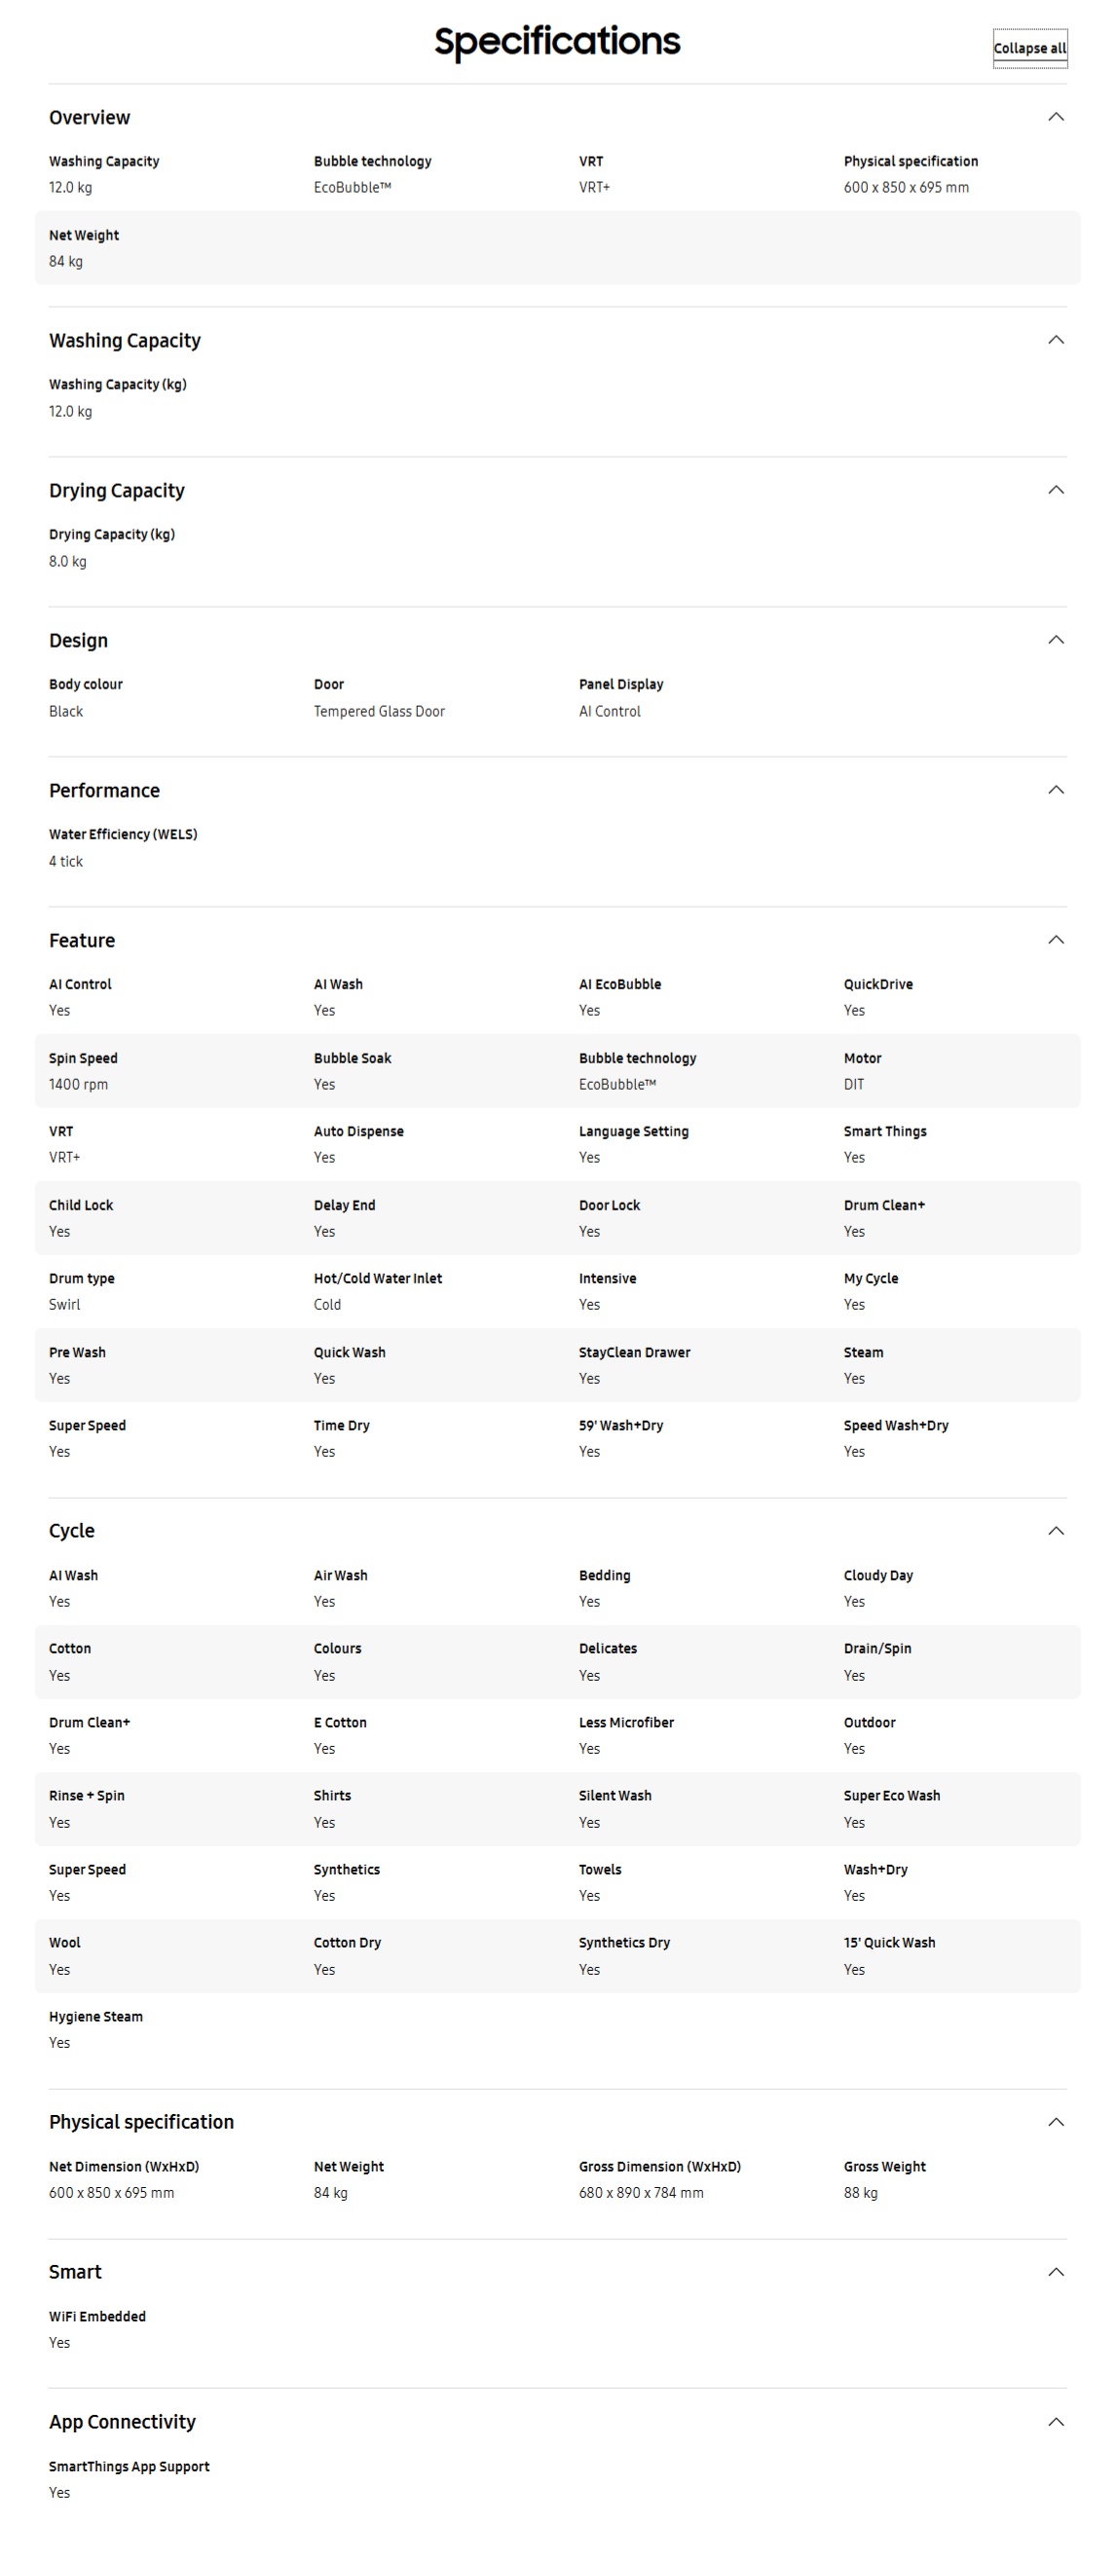Collapse the Washing Capacity section chevron
This screenshot has height=2559, width=1117.
(x=1056, y=340)
